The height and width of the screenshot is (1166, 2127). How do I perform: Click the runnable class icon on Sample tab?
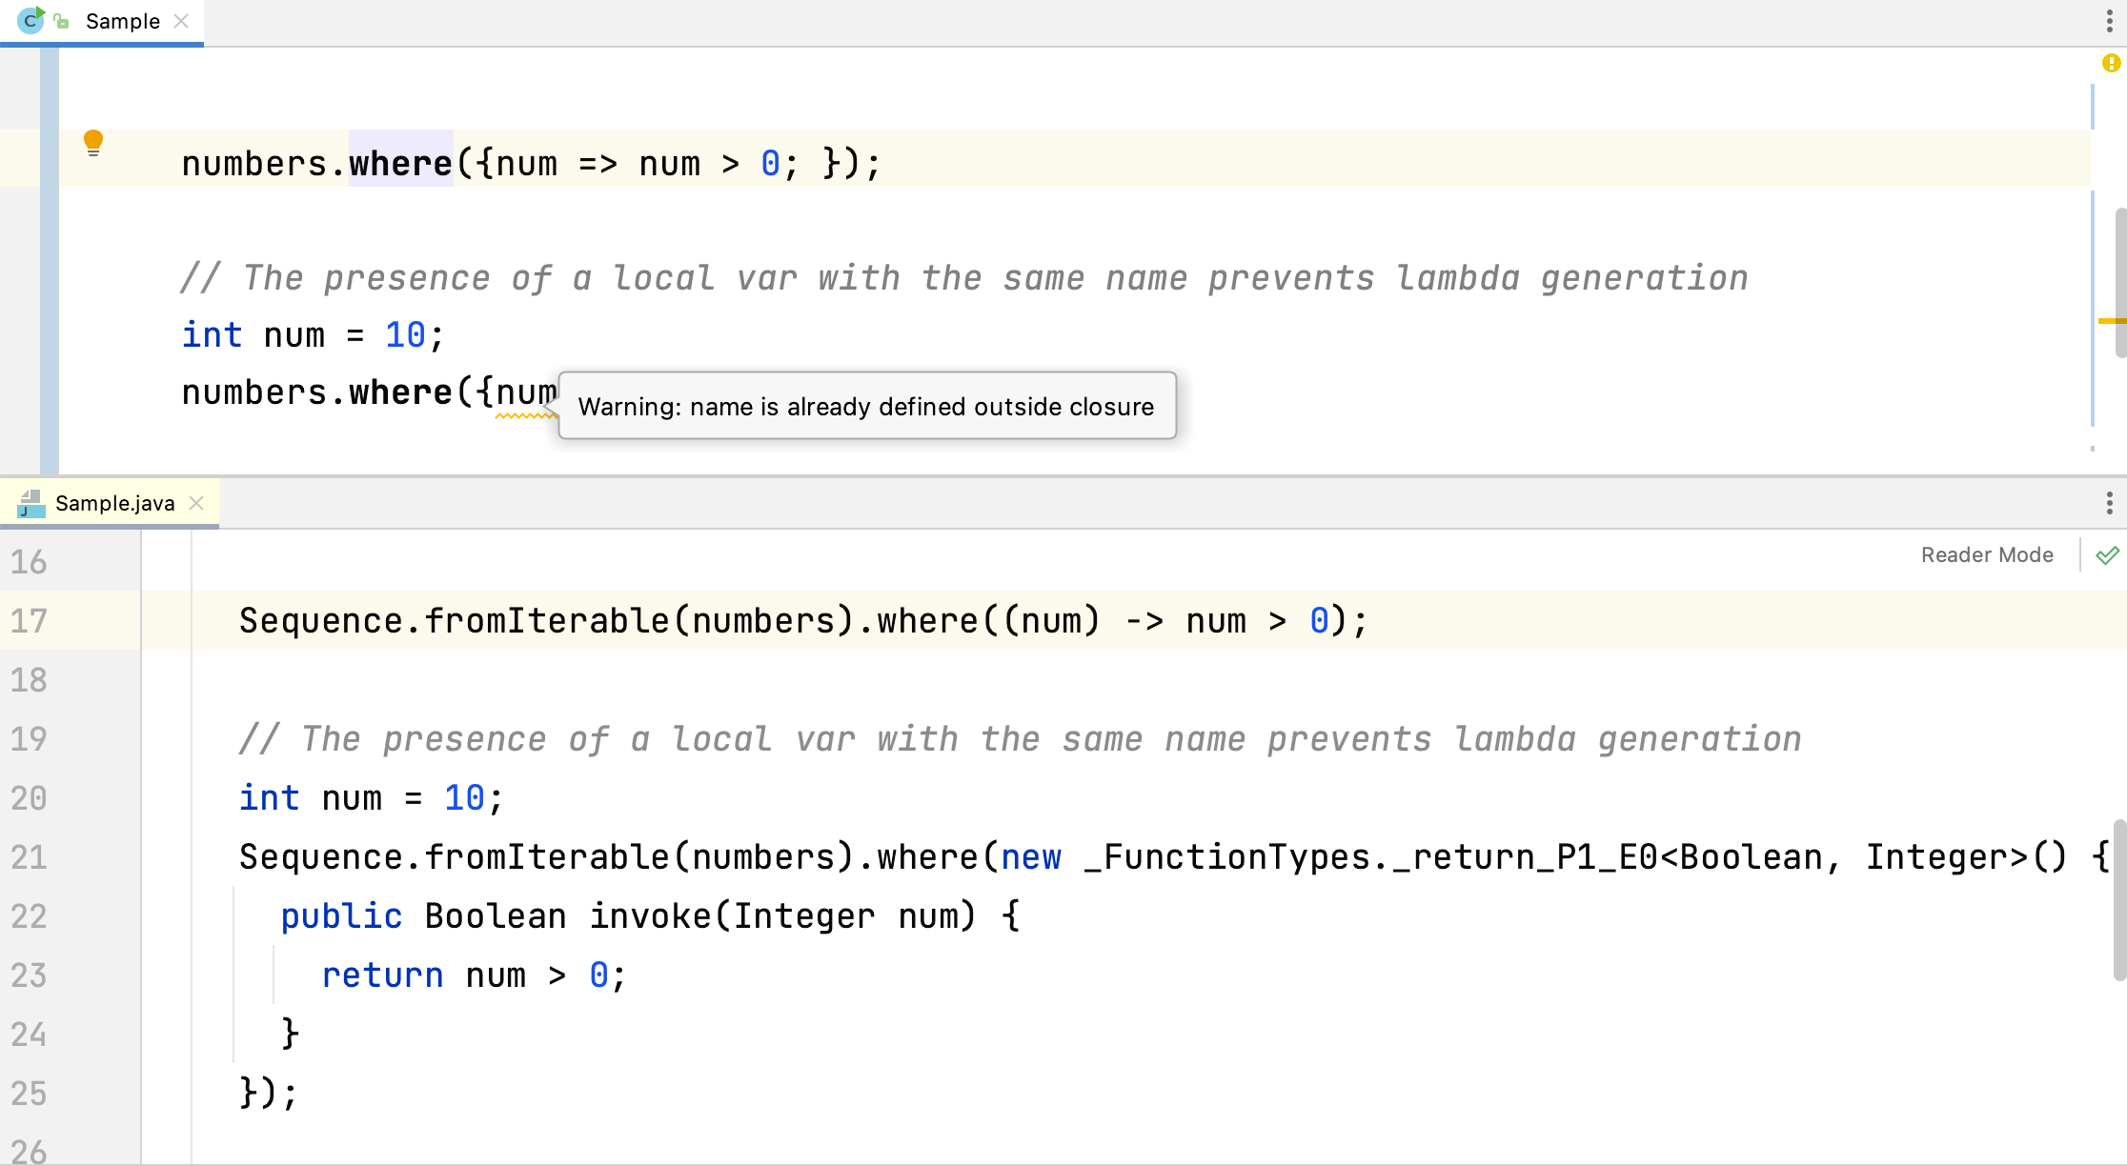pos(31,20)
